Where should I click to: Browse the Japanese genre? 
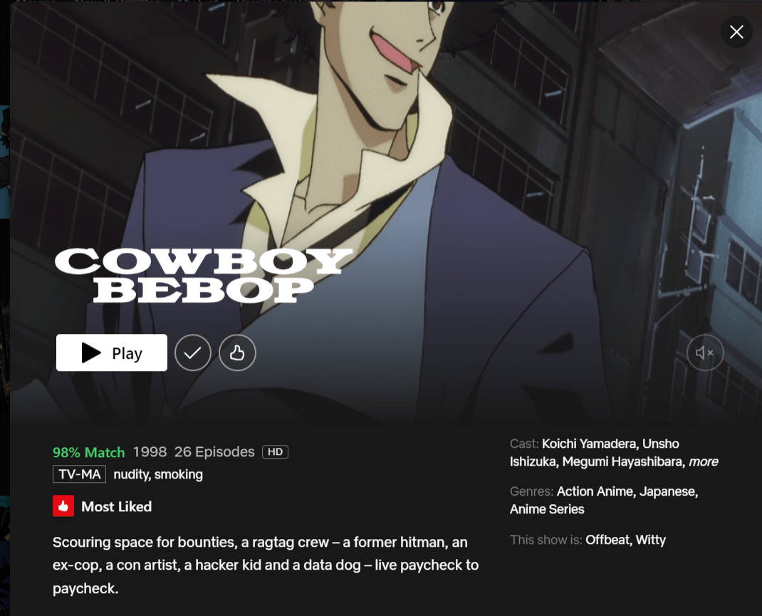click(668, 491)
